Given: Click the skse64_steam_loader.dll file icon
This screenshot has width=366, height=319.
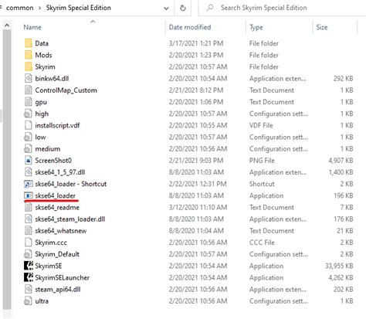Looking at the screenshot, I should tap(28, 219).
